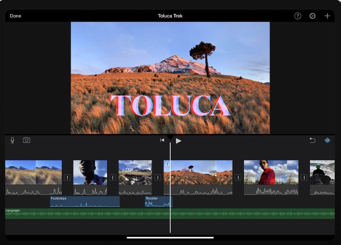This screenshot has height=245, width=341.
Task: Open project settings gear
Action: (x=312, y=16)
